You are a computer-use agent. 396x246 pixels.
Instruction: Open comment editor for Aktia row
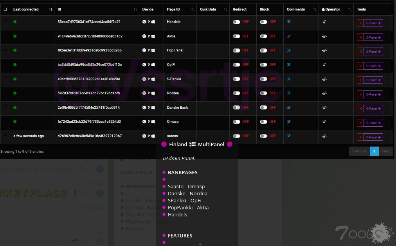click(288, 36)
